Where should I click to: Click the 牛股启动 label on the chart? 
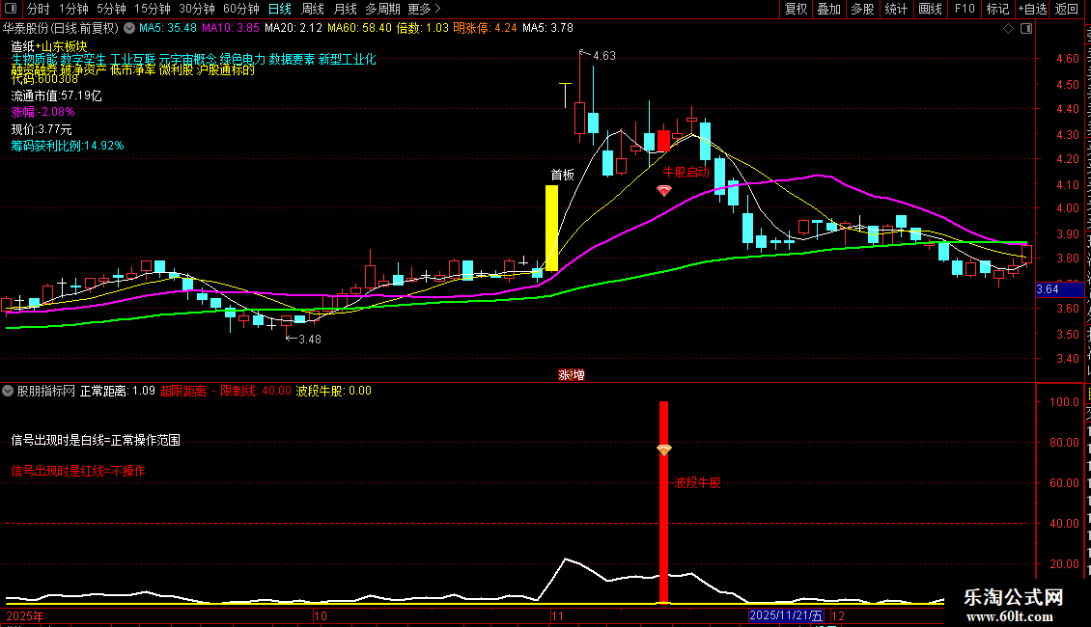[686, 173]
